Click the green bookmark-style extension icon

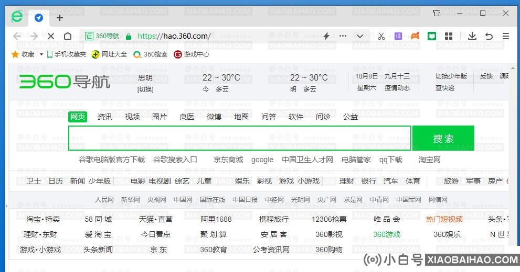tap(432, 36)
